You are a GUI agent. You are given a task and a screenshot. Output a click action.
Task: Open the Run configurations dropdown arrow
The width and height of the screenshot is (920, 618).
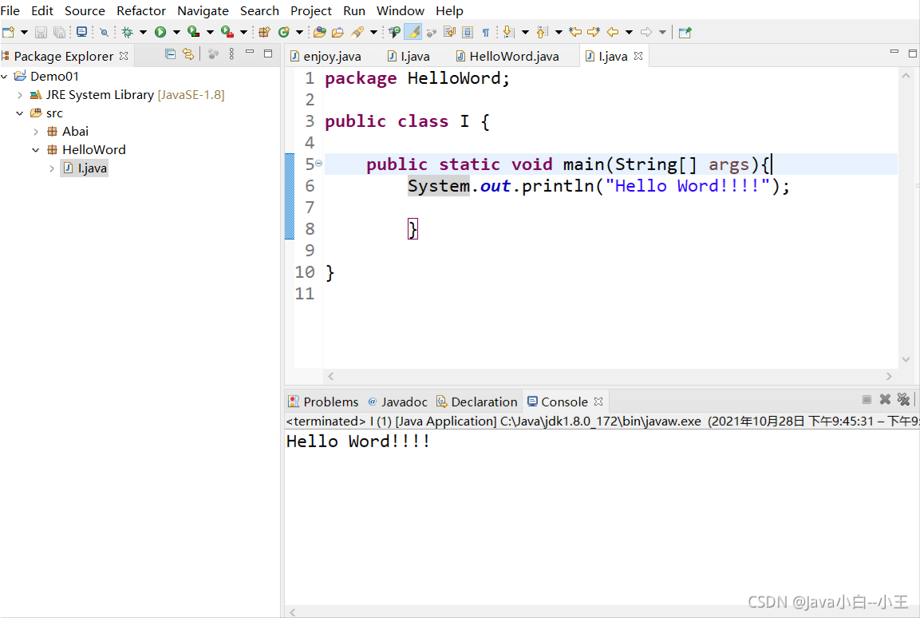pos(176,32)
